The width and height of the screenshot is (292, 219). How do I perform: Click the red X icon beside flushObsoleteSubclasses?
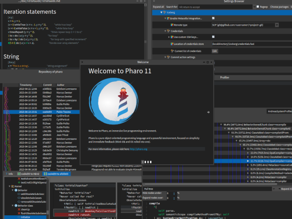coord(19,213)
